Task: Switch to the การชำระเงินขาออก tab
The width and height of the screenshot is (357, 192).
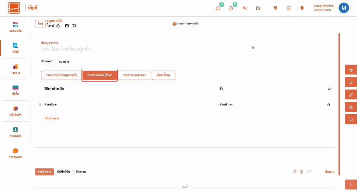Action: (134, 75)
